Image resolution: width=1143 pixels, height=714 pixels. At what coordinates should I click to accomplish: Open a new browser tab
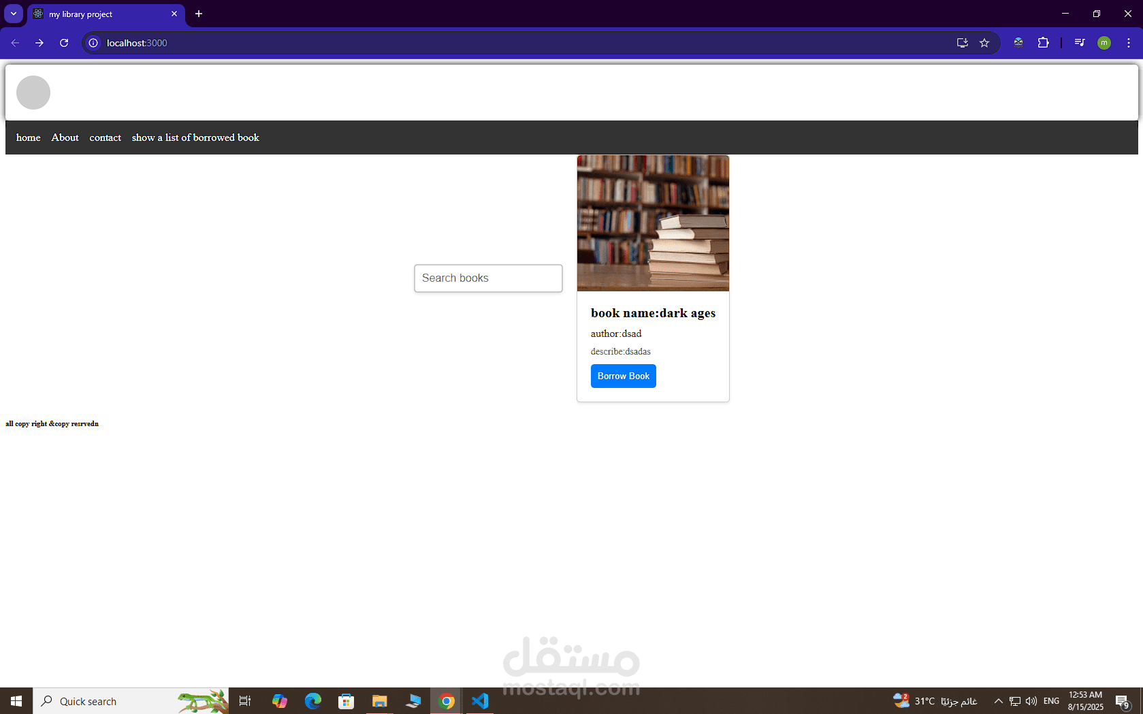click(199, 14)
